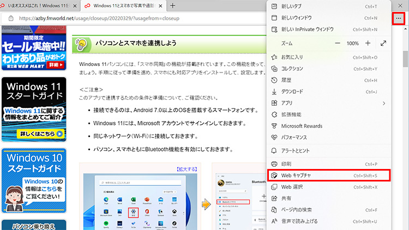Image resolution: width=409 pixels, height=230 pixels.
Task: Open ダウンロード from the menu
Action: tap(292, 92)
